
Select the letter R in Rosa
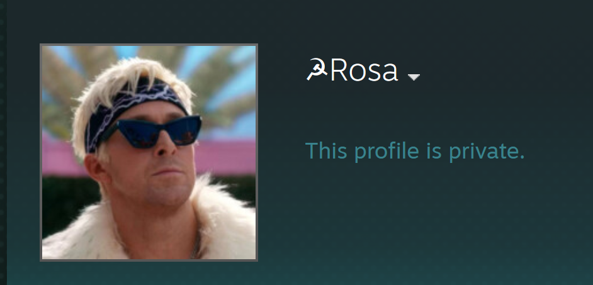point(339,70)
